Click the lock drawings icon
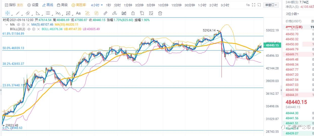The height and width of the screenshot is (136, 314). [x=133, y=13]
